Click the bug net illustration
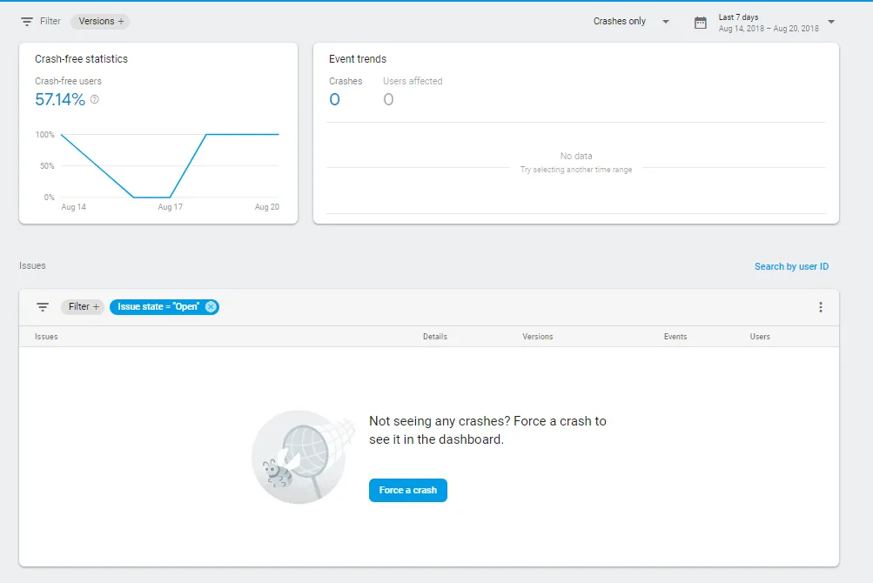Screen dimensions: 873x583 coord(302,457)
